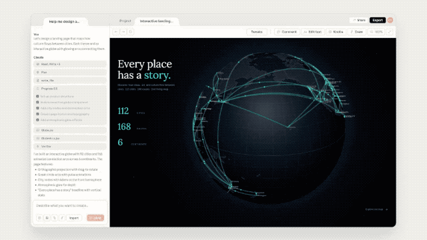This screenshot has width=427, height=240.
Task: Focus the "Describe what you want to create..." field
Action: pos(70,206)
